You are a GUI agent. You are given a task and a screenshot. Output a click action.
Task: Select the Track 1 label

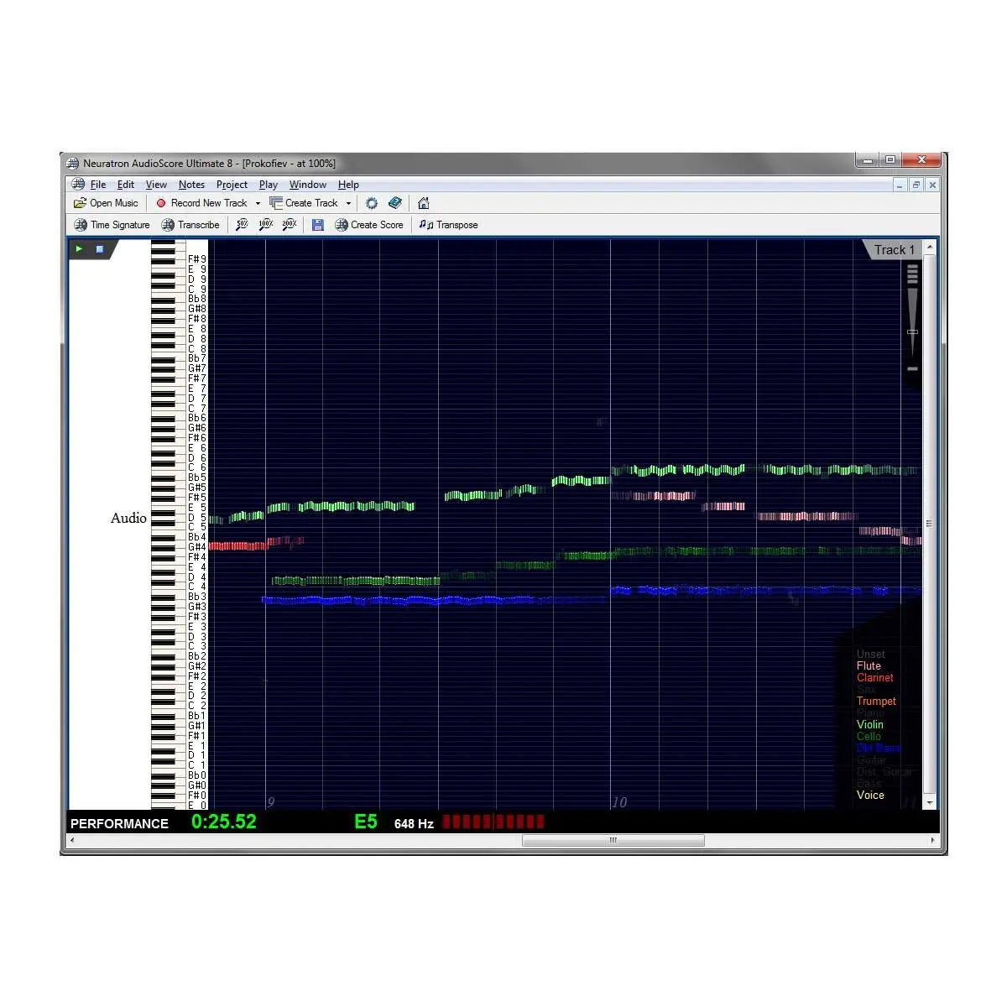(894, 249)
